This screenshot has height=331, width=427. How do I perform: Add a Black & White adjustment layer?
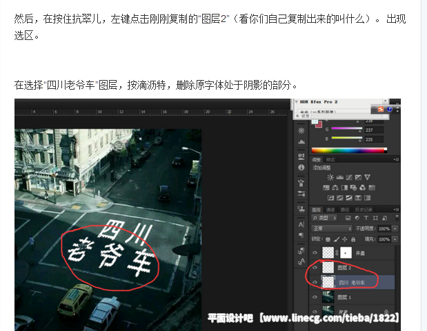click(x=344, y=188)
